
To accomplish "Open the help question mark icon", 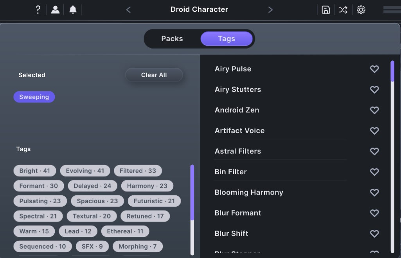I will (x=38, y=10).
